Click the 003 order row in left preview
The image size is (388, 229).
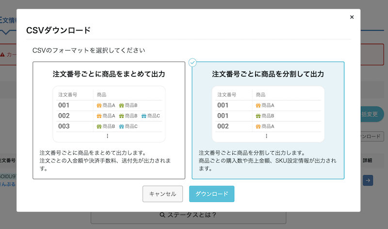[64, 126]
